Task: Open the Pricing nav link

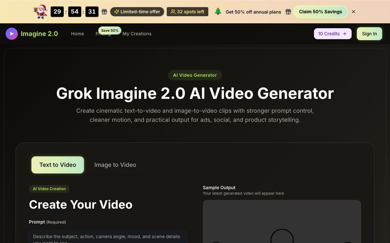Action: [103, 34]
